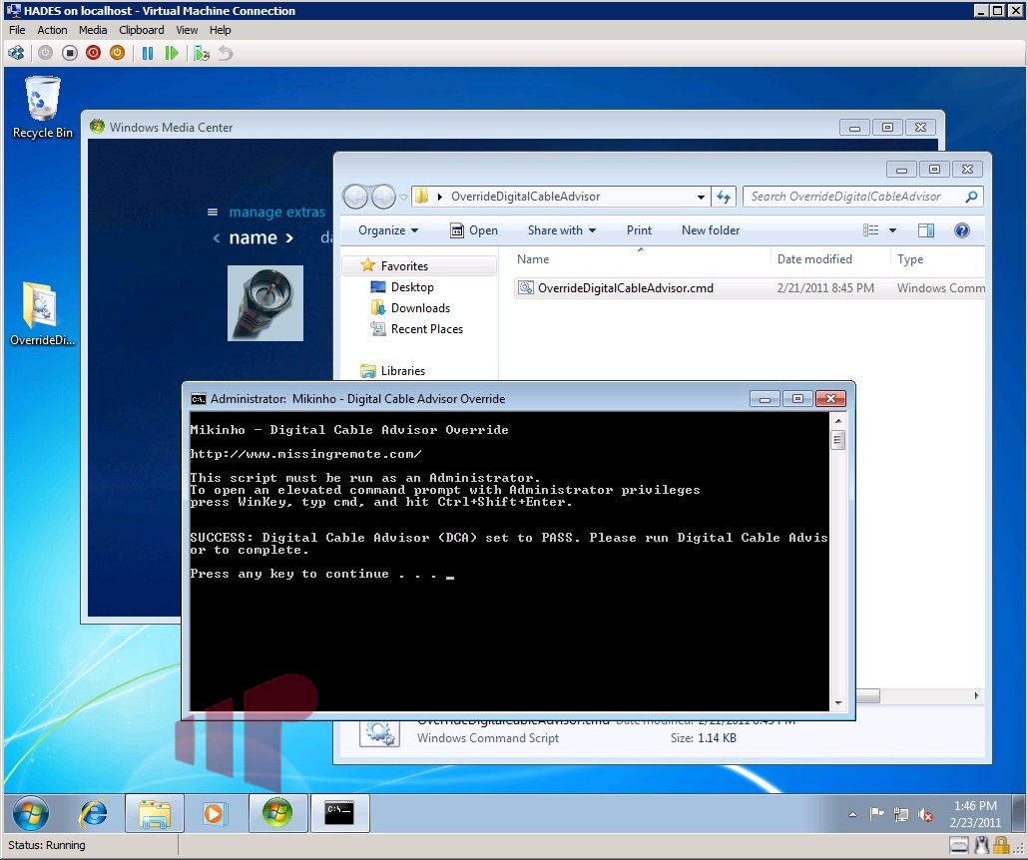Screen dimensions: 1028x860
Task: Click manage extras in Media Center
Action: pyautogui.click(x=276, y=212)
